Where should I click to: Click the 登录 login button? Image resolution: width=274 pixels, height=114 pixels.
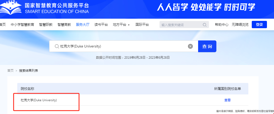point(259,25)
